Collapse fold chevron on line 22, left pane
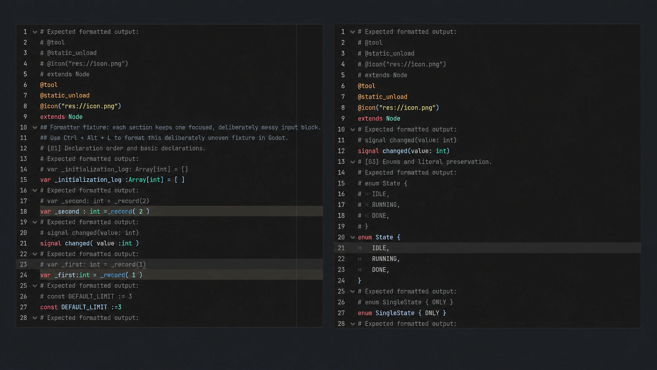 click(x=35, y=254)
